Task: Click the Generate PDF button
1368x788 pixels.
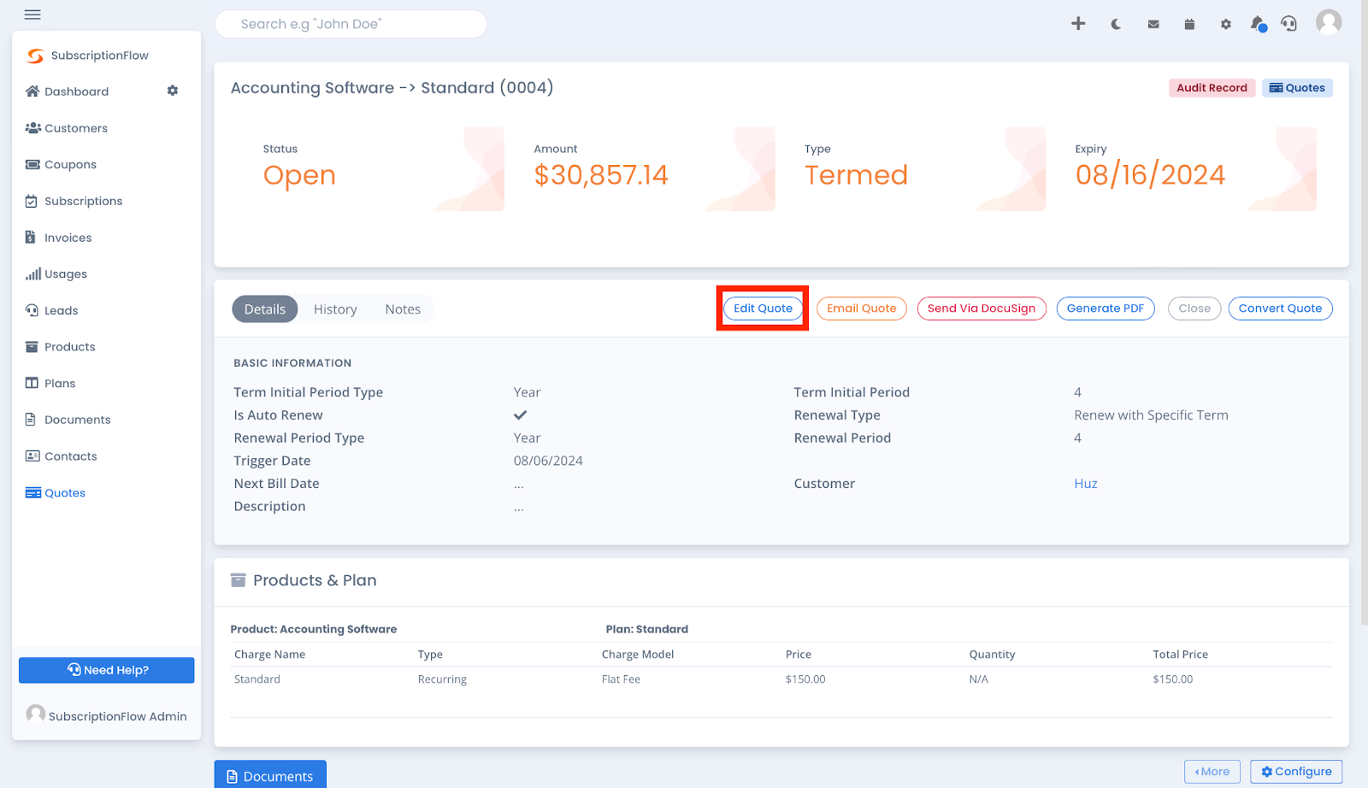Action: pos(1106,309)
